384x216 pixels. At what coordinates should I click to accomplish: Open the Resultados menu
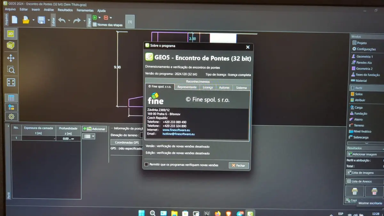point(65,10)
